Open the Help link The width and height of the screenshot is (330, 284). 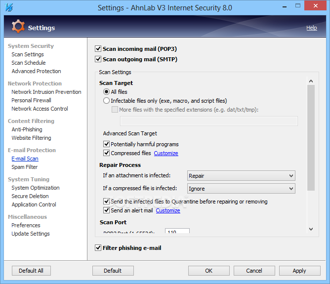coord(312,28)
